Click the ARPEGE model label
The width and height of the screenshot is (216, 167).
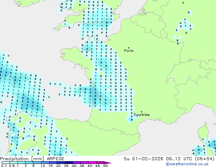click(x=55, y=159)
